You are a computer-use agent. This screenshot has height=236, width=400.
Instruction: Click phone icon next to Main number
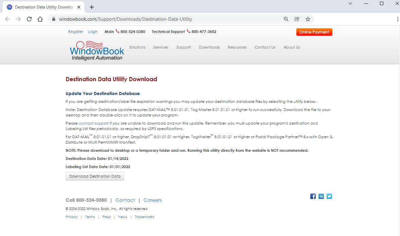117,31
